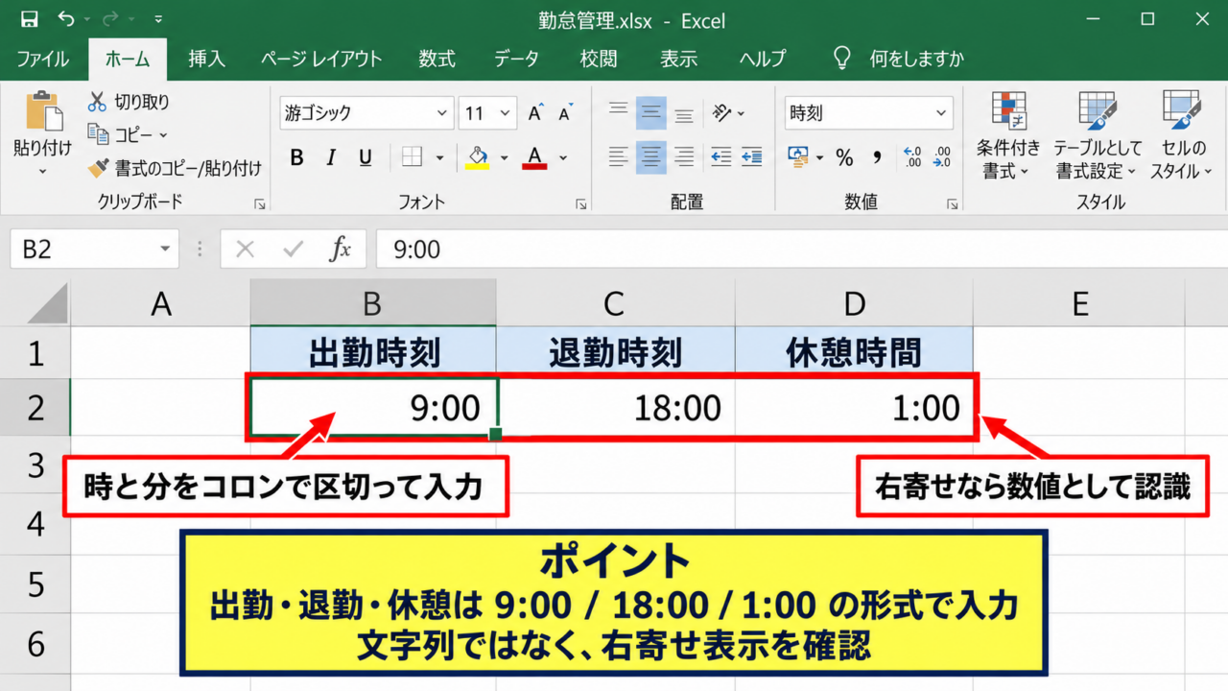Switch to the 数式 tab
The width and height of the screenshot is (1228, 691).
click(x=437, y=59)
